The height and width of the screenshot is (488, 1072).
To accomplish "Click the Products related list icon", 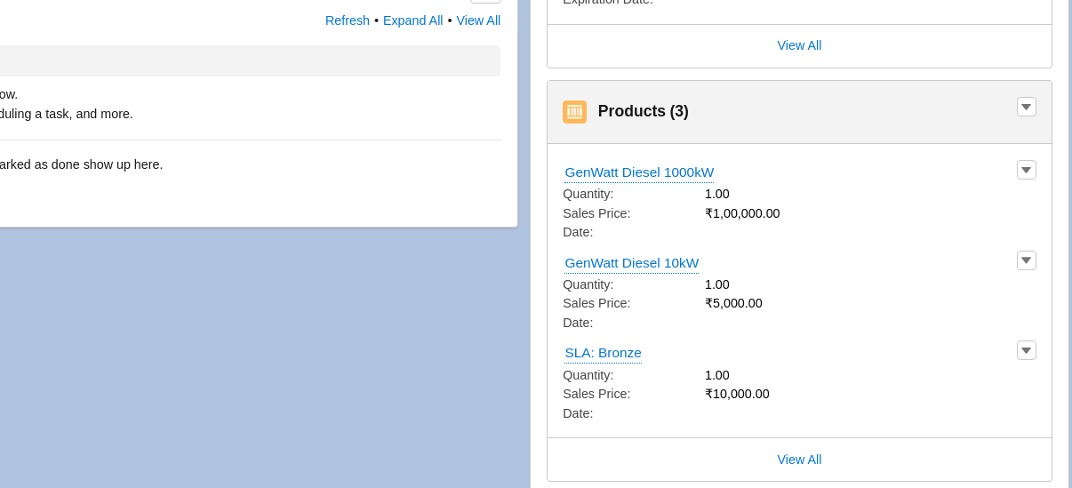I will point(574,112).
